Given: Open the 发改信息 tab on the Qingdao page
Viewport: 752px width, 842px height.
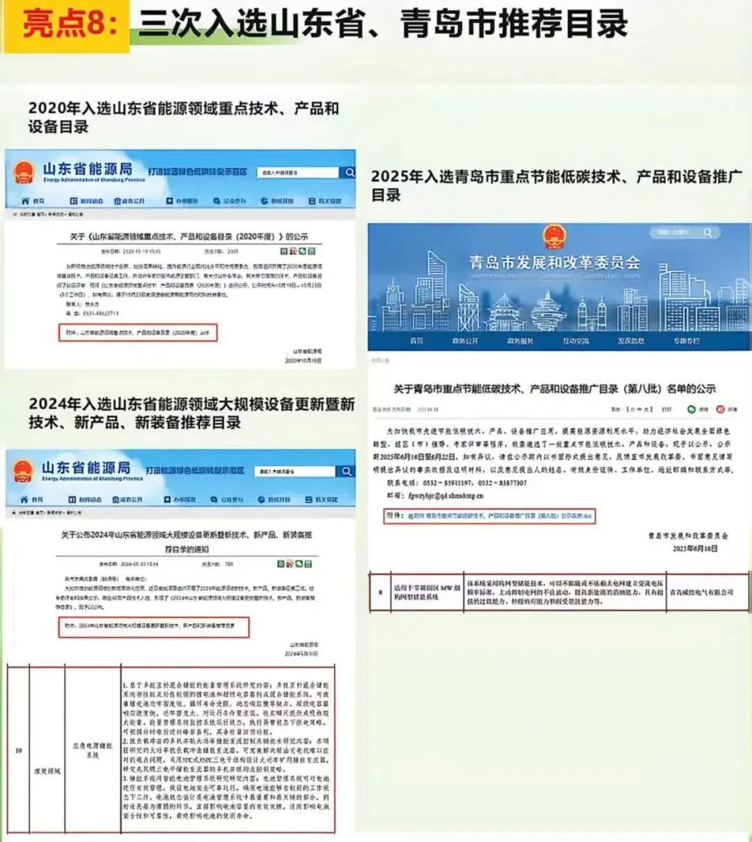Looking at the screenshot, I should point(631,341).
